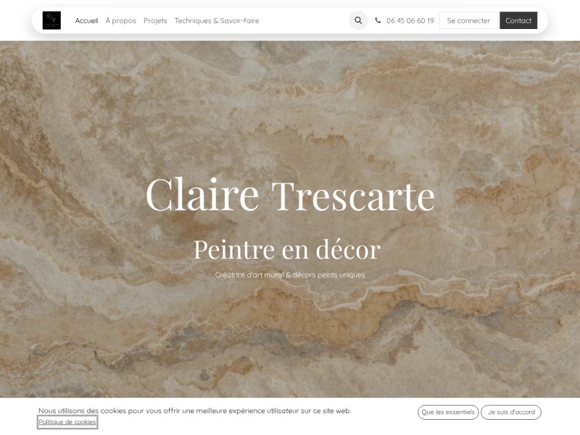This screenshot has width=580, height=435.
Task: Open the À propos page
Action: [x=120, y=21]
